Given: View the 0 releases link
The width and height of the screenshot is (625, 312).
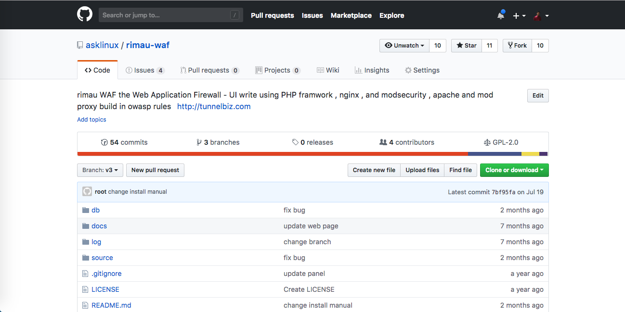Looking at the screenshot, I should [x=312, y=142].
